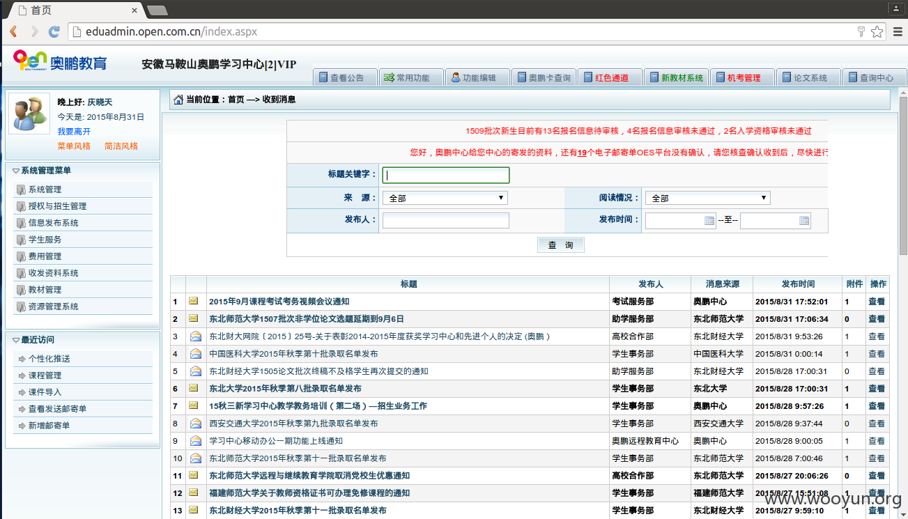
Task: Click opened envelope icon for row 5
Action: [x=195, y=371]
